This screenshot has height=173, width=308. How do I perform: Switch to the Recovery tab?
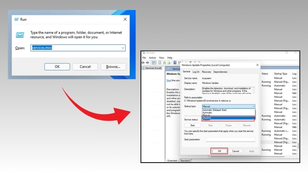[x=206, y=72]
